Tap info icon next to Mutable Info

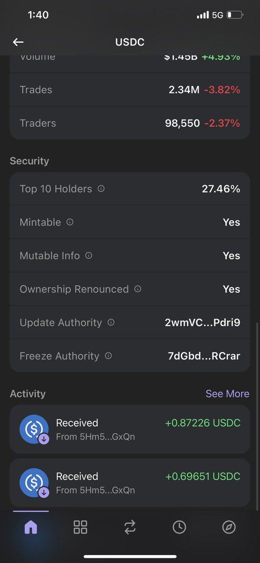pos(89,256)
